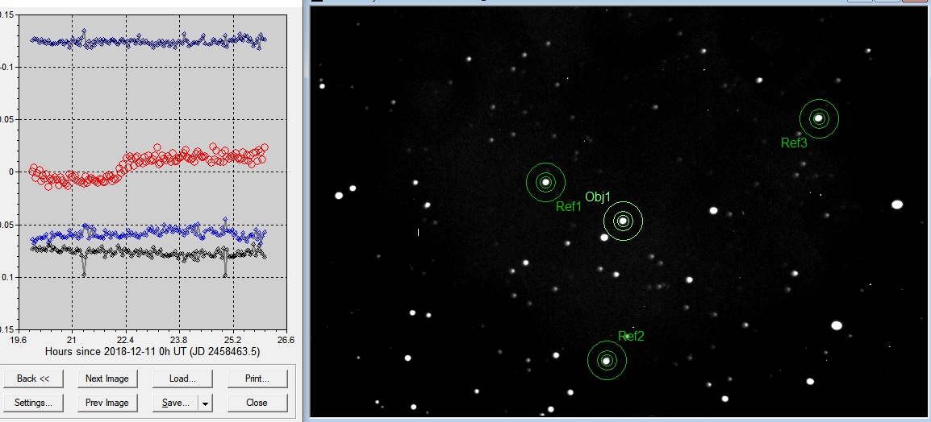Click the bright star at far right edge
This screenshot has width=931, height=422.
tap(896, 205)
